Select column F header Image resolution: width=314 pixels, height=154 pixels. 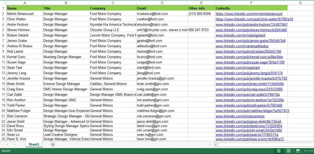[251, 3]
